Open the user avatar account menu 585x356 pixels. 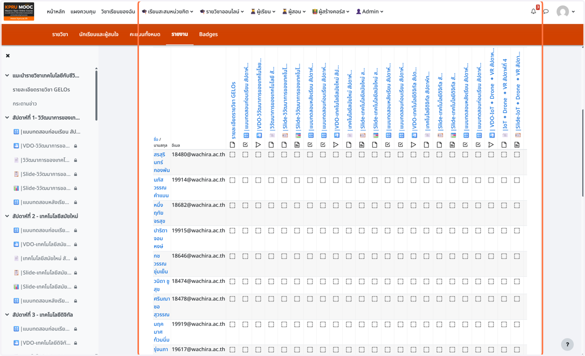click(x=565, y=12)
